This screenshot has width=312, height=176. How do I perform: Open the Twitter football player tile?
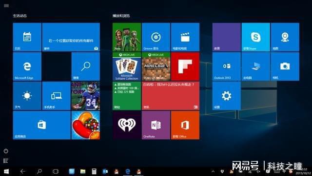(x=86, y=96)
